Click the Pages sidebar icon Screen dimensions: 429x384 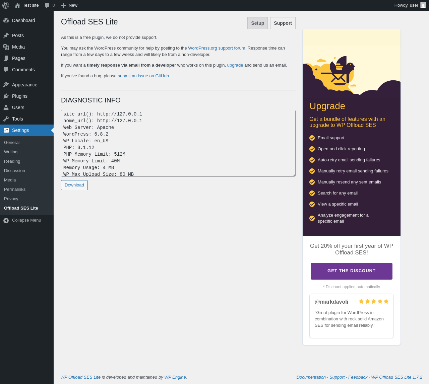pyautogui.click(x=6, y=58)
